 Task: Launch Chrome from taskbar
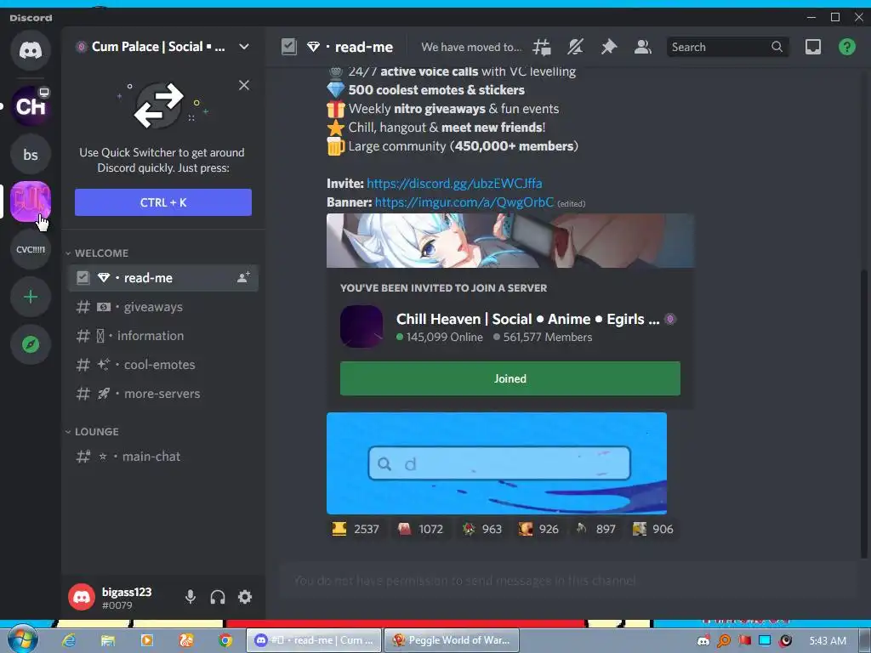[x=225, y=640]
